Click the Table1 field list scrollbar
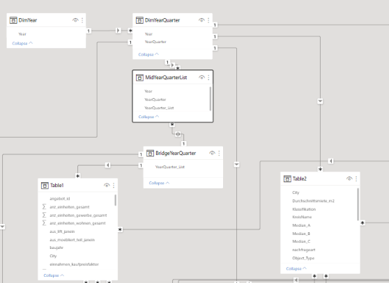Screen dimensions: 389x283 tap(115, 200)
